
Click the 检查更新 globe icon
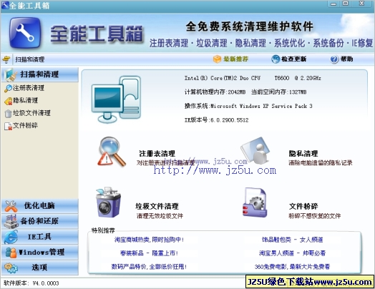pyautogui.click(x=276, y=59)
